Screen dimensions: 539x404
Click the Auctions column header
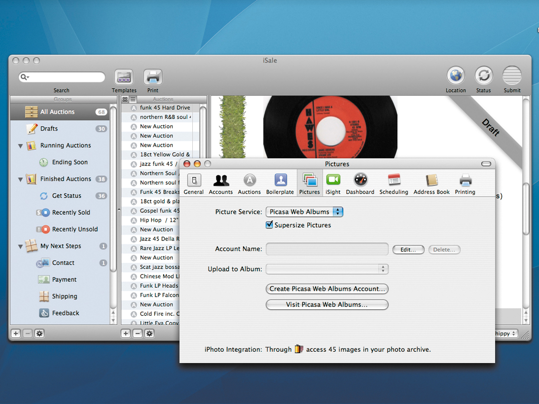click(164, 100)
